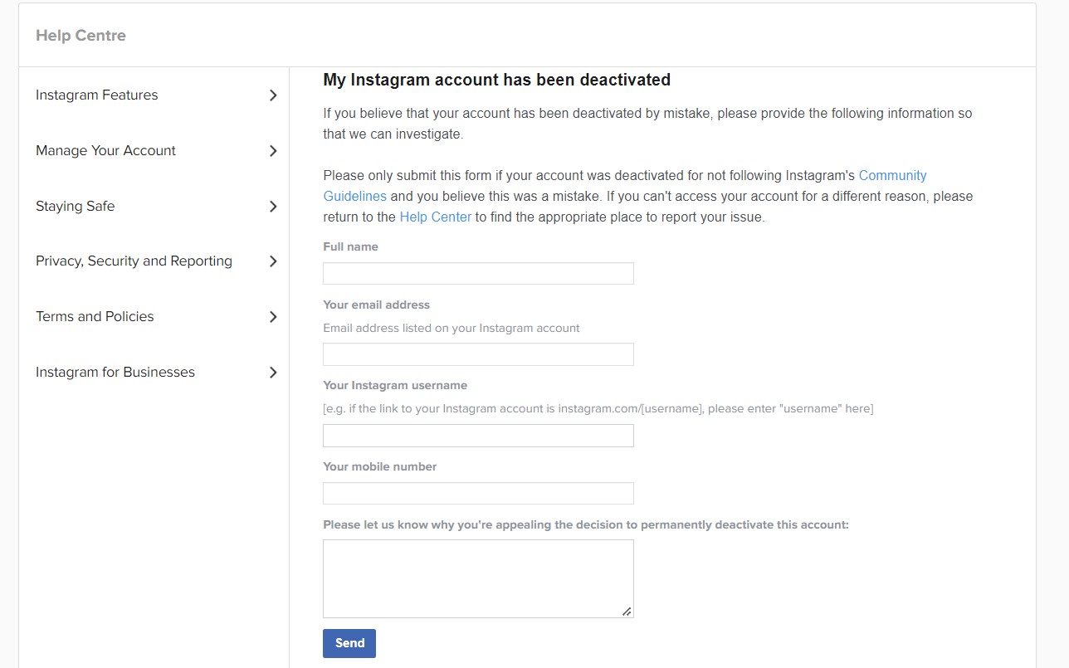
Task: Focus the email address field
Action: click(x=478, y=354)
